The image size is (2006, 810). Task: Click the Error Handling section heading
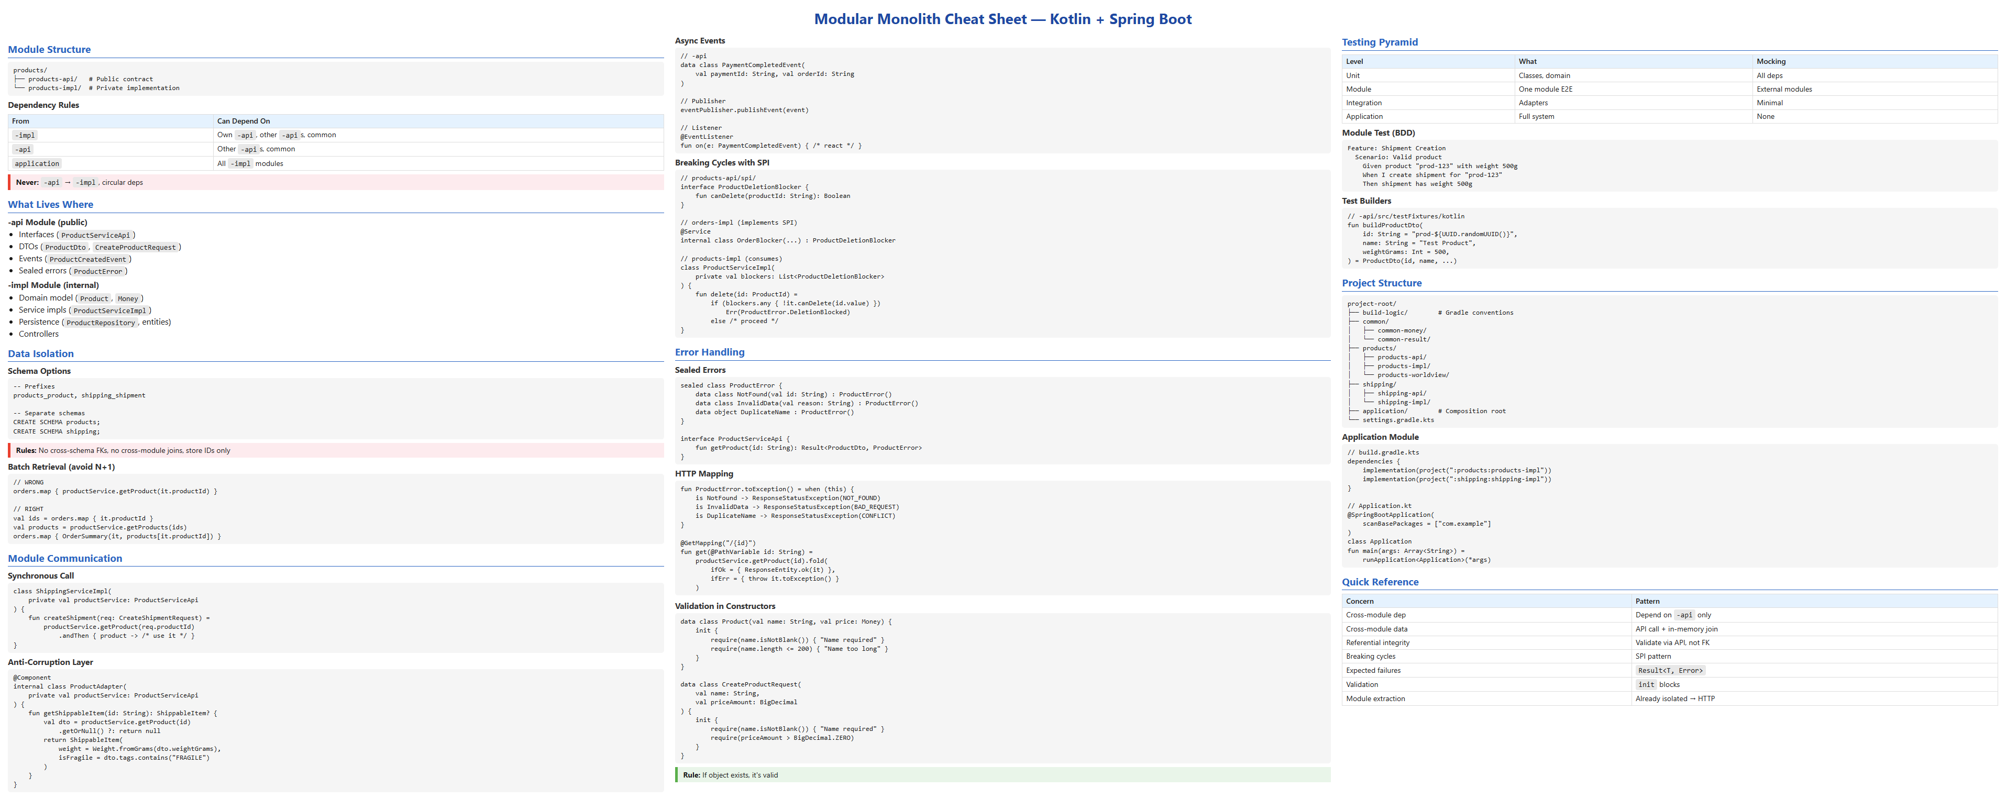[709, 352]
